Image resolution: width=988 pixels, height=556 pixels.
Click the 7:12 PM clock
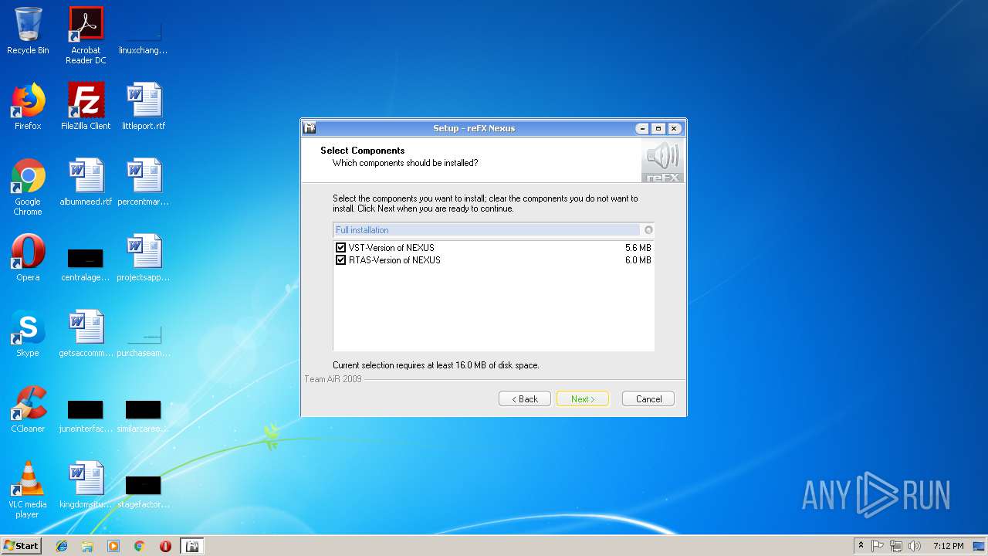tap(948, 546)
